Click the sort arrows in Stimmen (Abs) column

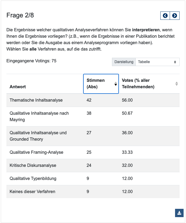[x=115, y=84]
